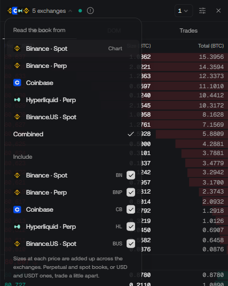Read the book from Binance.US · Spot

point(73,117)
